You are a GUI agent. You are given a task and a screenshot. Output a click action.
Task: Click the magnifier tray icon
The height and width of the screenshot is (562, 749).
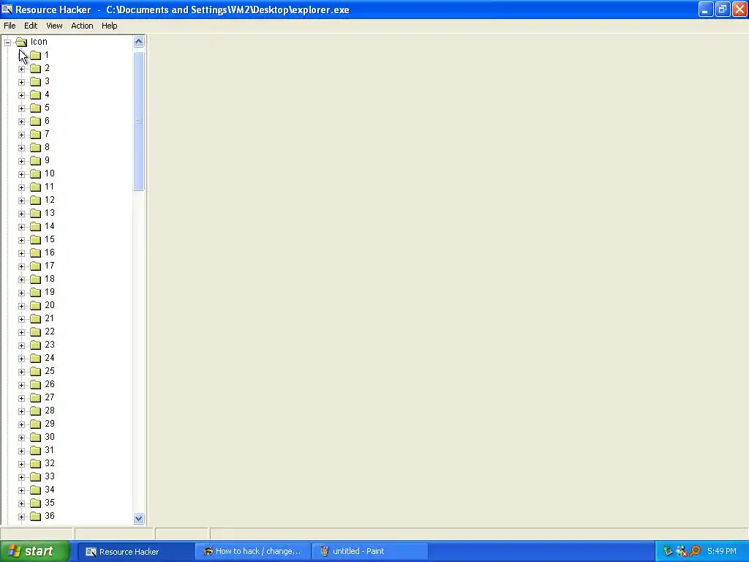click(695, 552)
